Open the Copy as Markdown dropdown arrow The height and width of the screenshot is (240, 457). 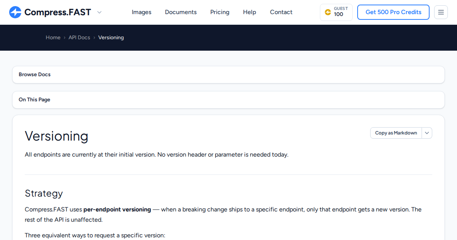pyautogui.click(x=427, y=133)
